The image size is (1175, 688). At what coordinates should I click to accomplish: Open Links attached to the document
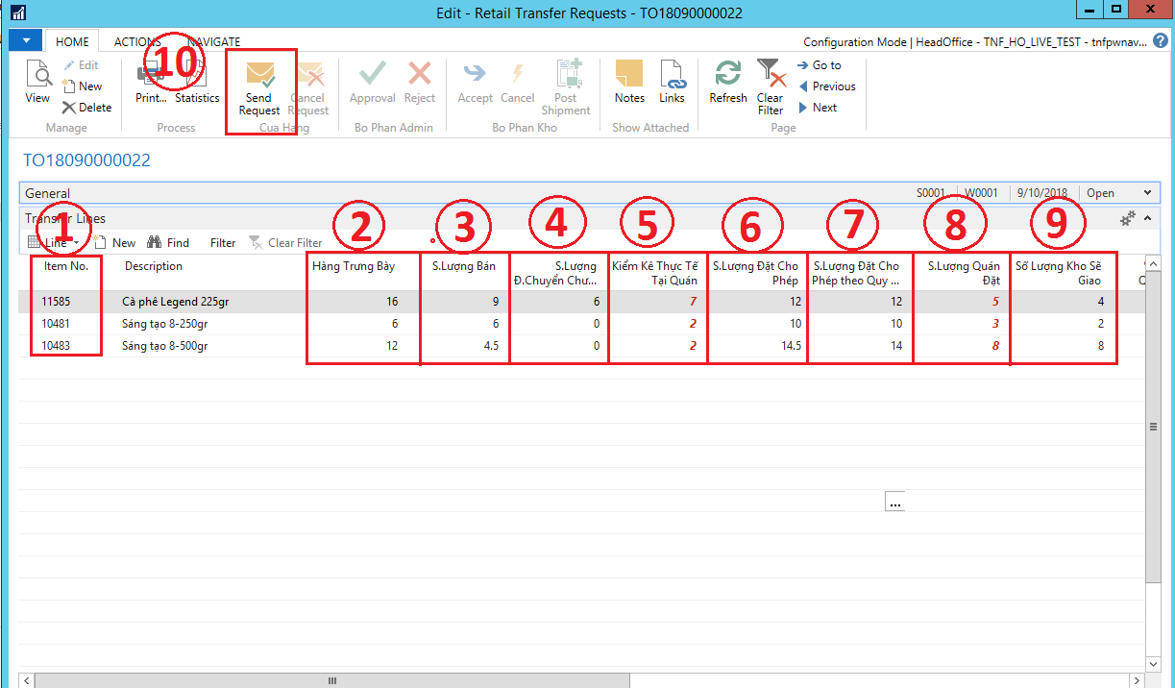point(672,83)
